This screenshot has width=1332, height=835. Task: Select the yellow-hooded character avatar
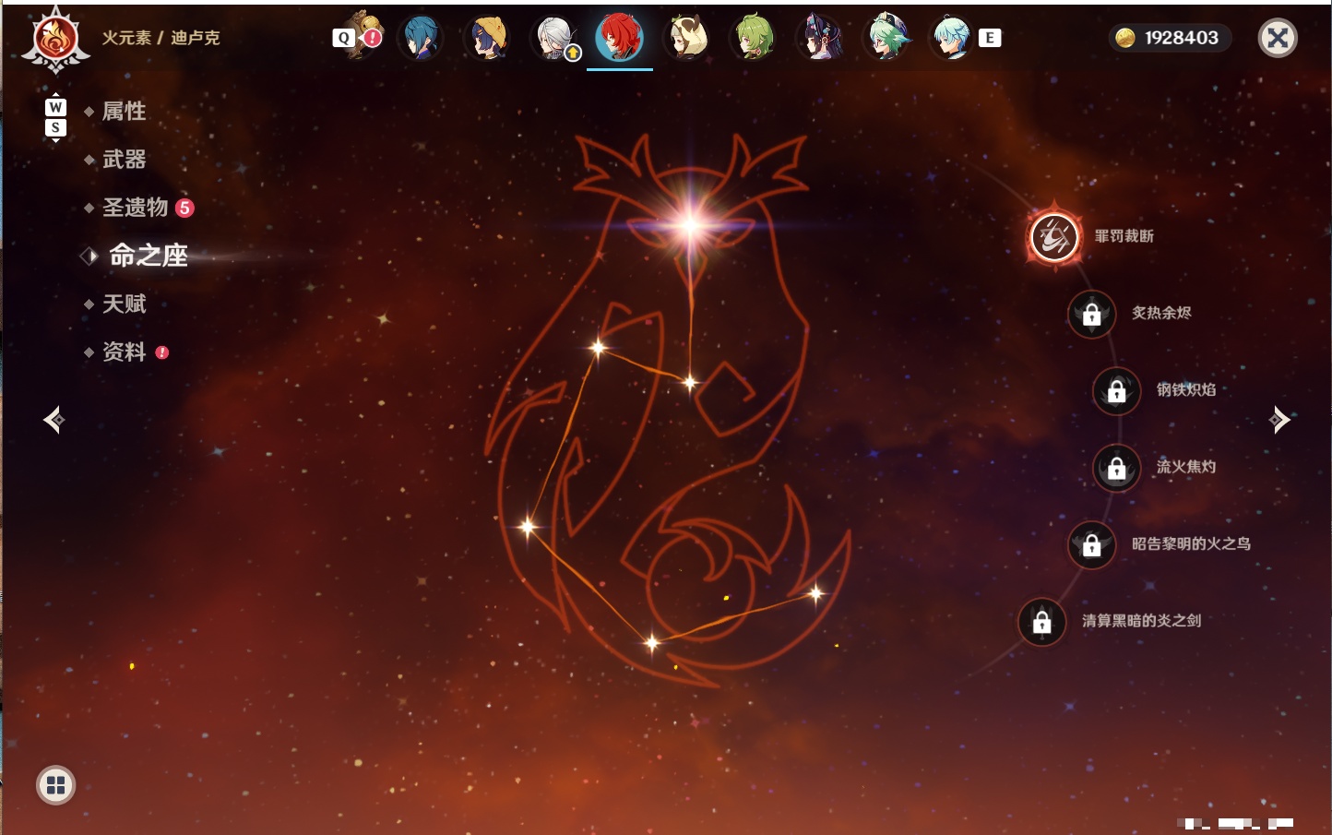pyautogui.click(x=489, y=38)
